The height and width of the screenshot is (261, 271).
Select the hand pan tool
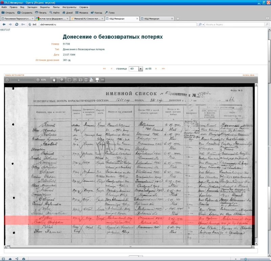[x=54, y=80]
